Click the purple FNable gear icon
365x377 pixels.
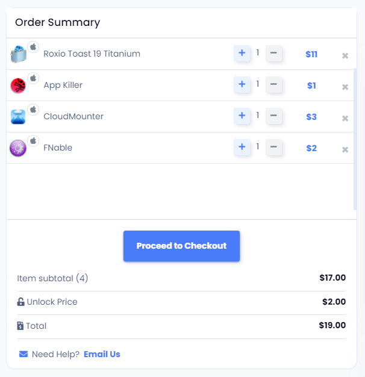point(18,148)
